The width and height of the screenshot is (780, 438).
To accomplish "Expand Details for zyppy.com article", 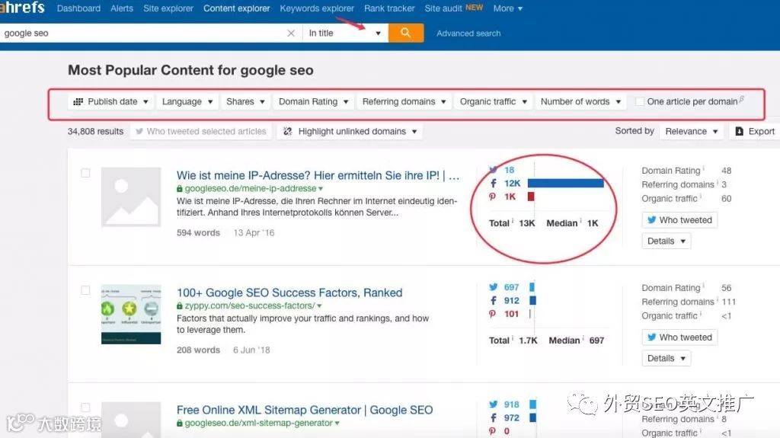I will click(666, 358).
